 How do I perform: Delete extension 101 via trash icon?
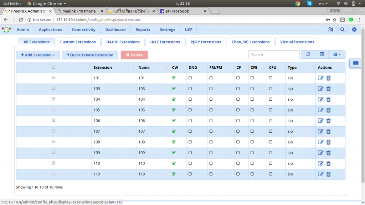pos(328,78)
